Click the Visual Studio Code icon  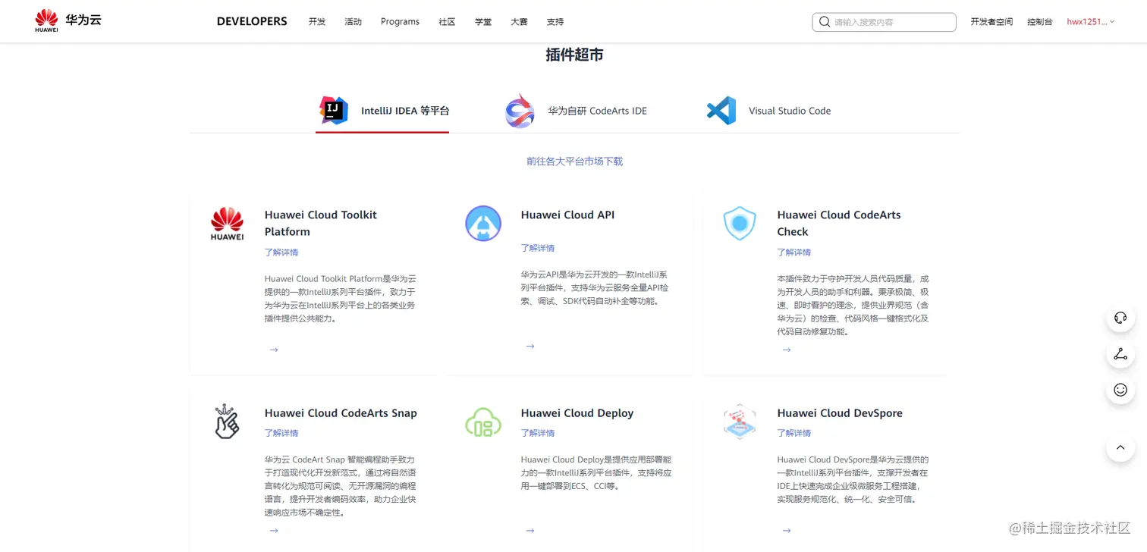(x=721, y=111)
